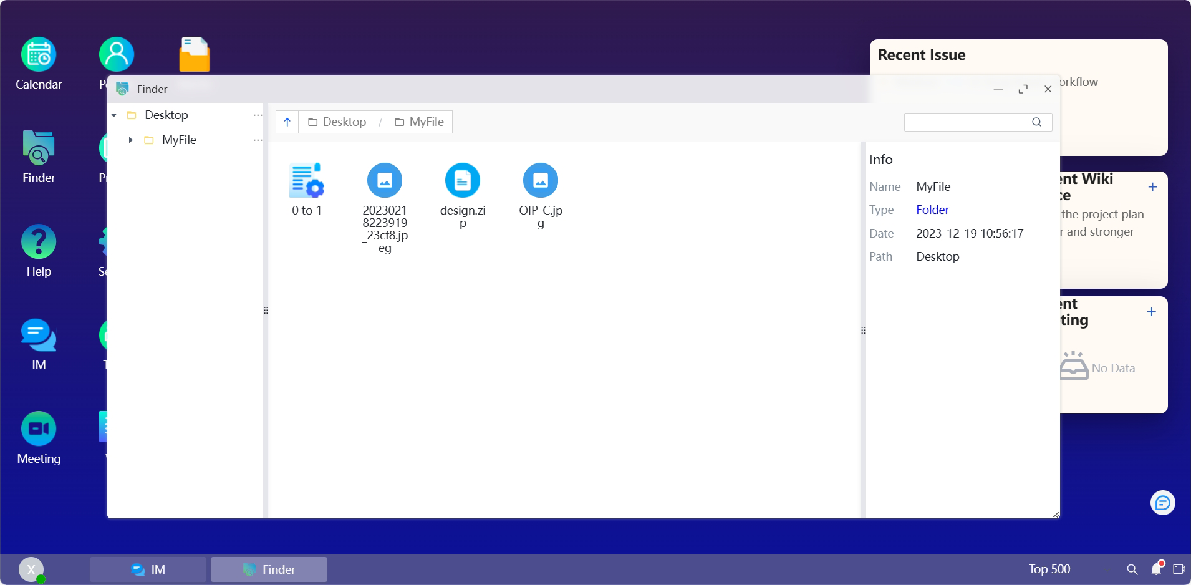Collapse the Desktop tree node

pyautogui.click(x=114, y=115)
